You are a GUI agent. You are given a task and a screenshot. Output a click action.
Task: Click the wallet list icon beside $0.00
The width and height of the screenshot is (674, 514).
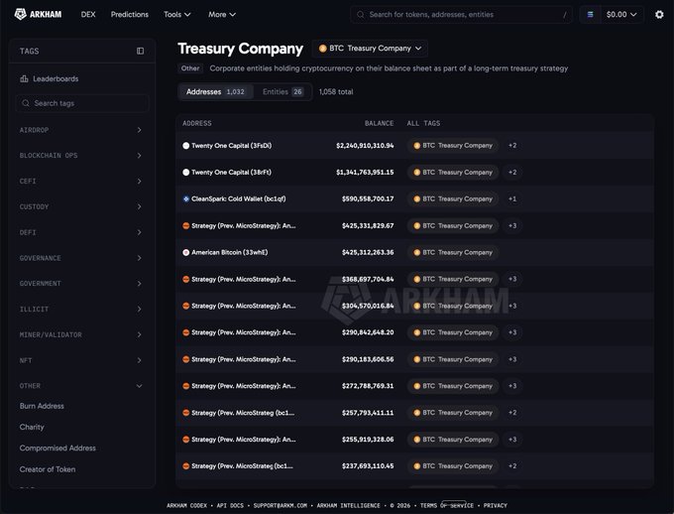point(590,15)
